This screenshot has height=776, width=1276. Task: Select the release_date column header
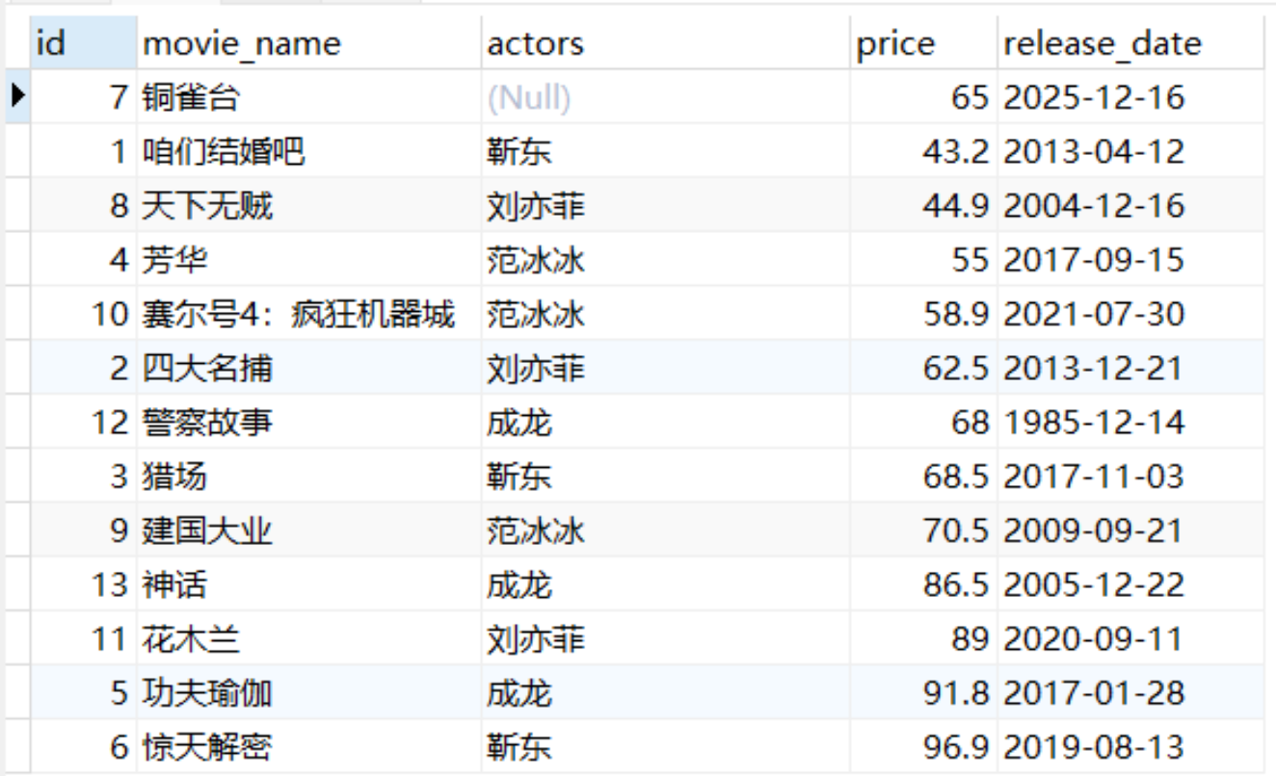1130,43
